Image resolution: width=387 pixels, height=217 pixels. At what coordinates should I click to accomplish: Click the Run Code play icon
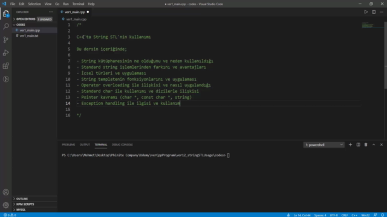[x=366, y=12]
